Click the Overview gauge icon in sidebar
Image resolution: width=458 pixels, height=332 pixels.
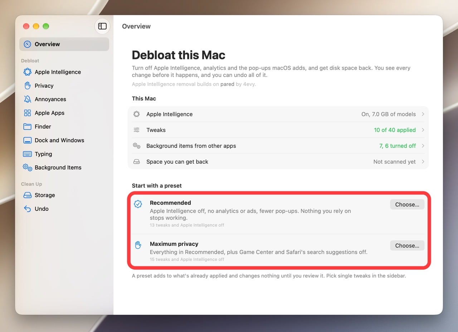pyautogui.click(x=27, y=44)
